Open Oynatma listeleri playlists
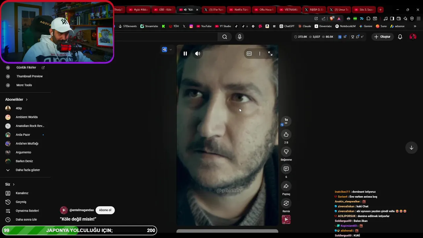The height and width of the screenshot is (238, 423). pos(27,211)
